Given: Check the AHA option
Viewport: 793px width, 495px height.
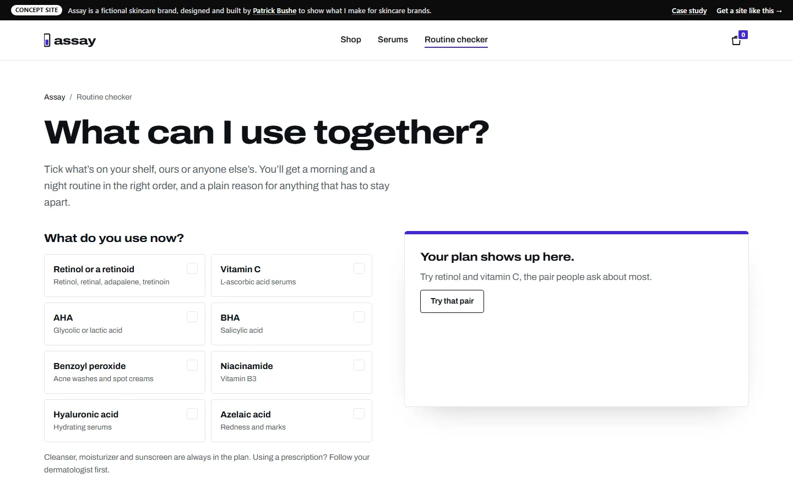Looking at the screenshot, I should point(192,317).
